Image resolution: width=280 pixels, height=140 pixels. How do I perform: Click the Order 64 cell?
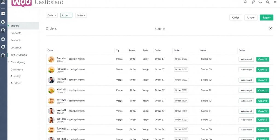click(160, 129)
